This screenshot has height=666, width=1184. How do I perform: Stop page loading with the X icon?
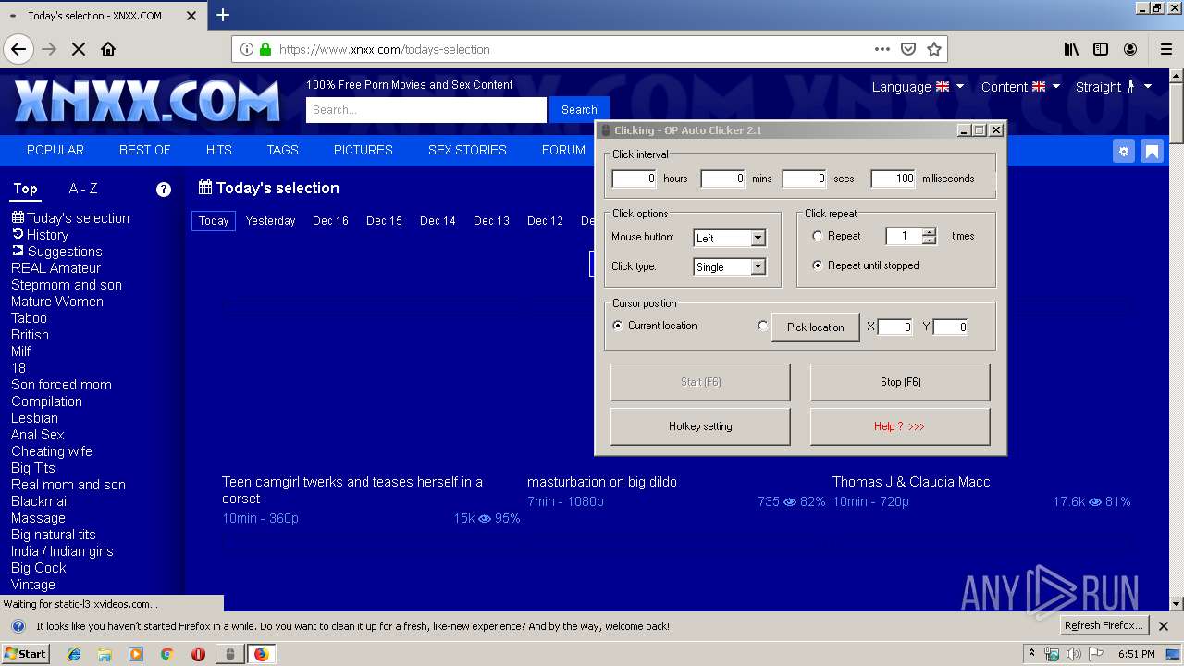point(79,49)
